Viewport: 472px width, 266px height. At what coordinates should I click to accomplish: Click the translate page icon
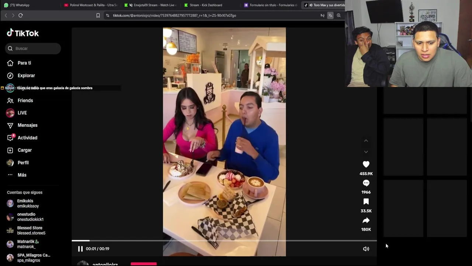coord(330,16)
